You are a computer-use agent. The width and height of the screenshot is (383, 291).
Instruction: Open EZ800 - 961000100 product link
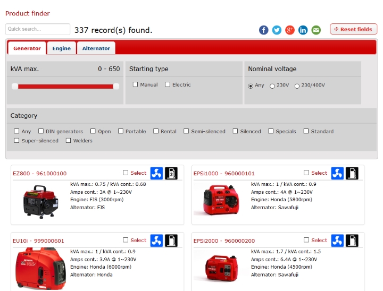39,174
